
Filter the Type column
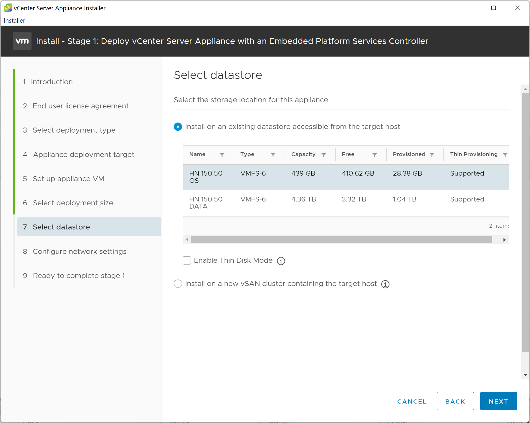pyautogui.click(x=273, y=154)
